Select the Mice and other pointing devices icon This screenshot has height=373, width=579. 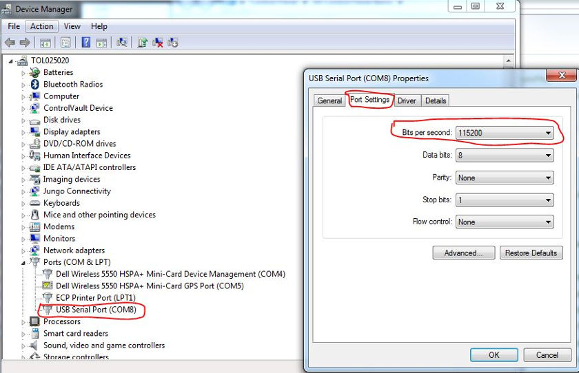coord(34,215)
